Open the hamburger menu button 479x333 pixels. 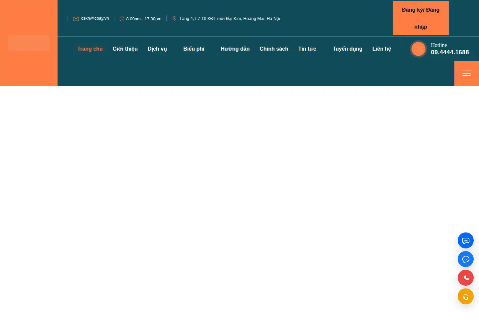[467, 74]
